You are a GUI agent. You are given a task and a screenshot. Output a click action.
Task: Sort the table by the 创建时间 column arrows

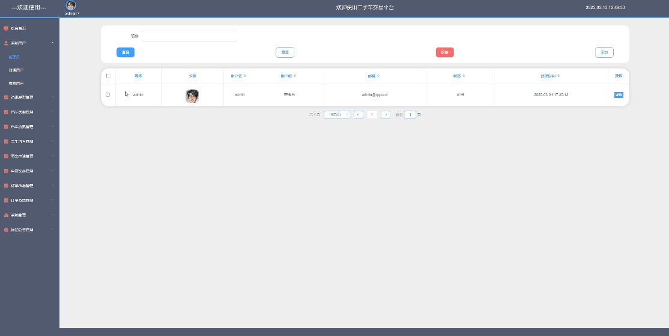(559, 76)
